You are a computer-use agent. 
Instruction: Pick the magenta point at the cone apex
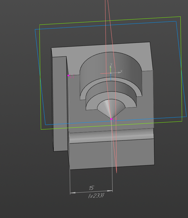pyautogui.click(x=111, y=119)
